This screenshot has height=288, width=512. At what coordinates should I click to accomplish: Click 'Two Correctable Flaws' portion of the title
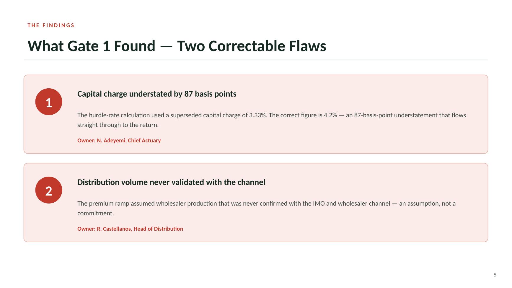coord(252,46)
